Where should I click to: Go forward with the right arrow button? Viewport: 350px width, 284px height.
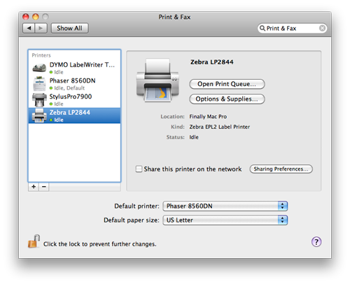point(41,28)
